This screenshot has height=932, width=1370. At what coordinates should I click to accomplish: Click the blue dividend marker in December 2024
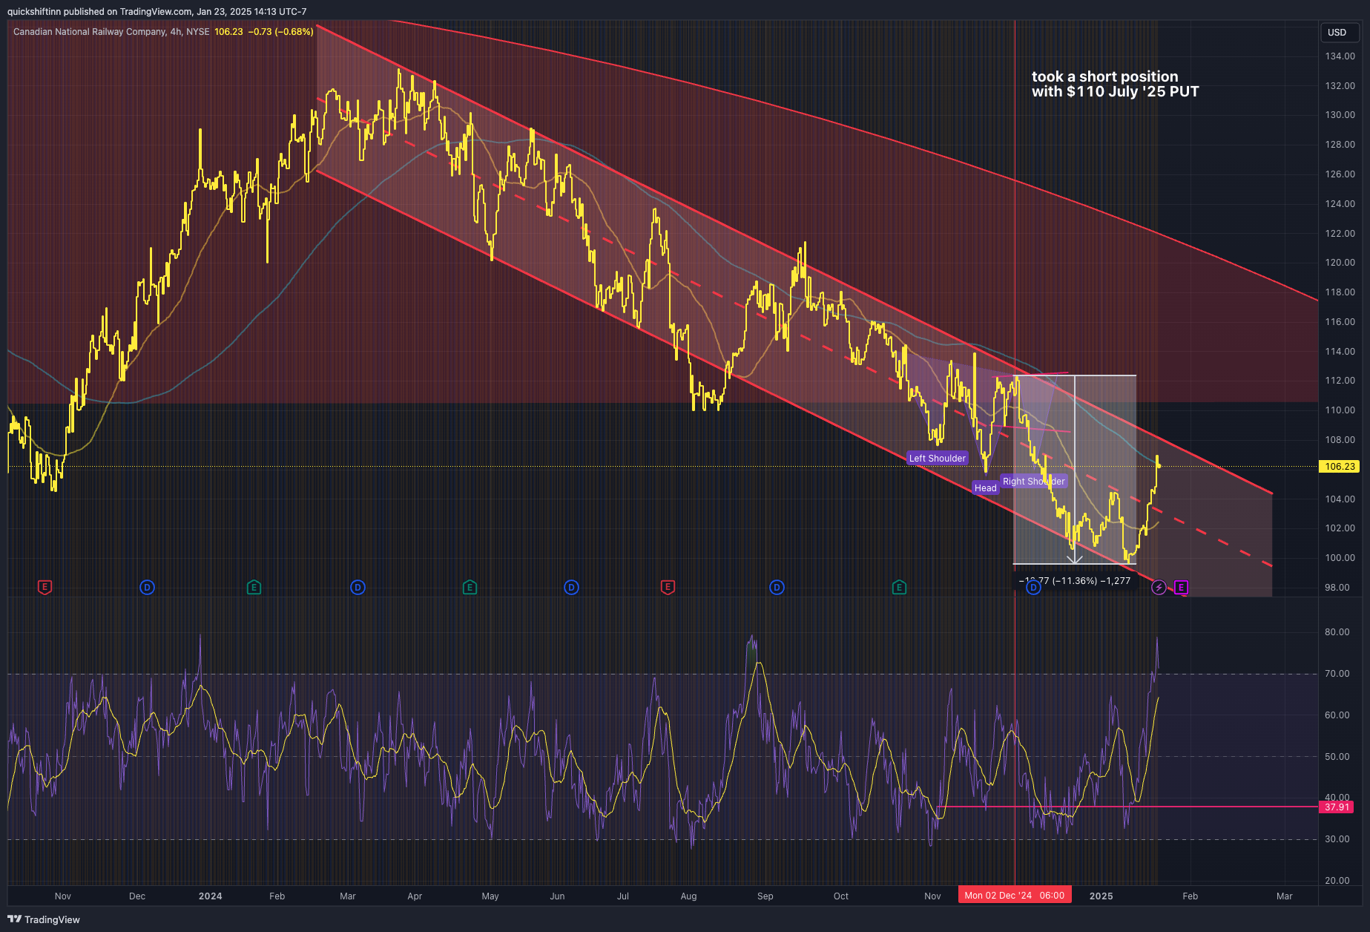(1033, 588)
